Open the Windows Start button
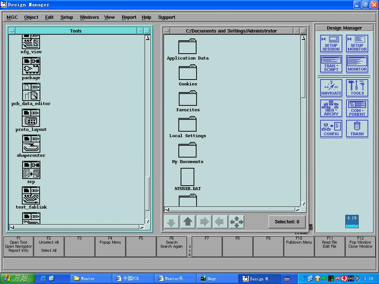The height and width of the screenshot is (284, 379). [18, 278]
